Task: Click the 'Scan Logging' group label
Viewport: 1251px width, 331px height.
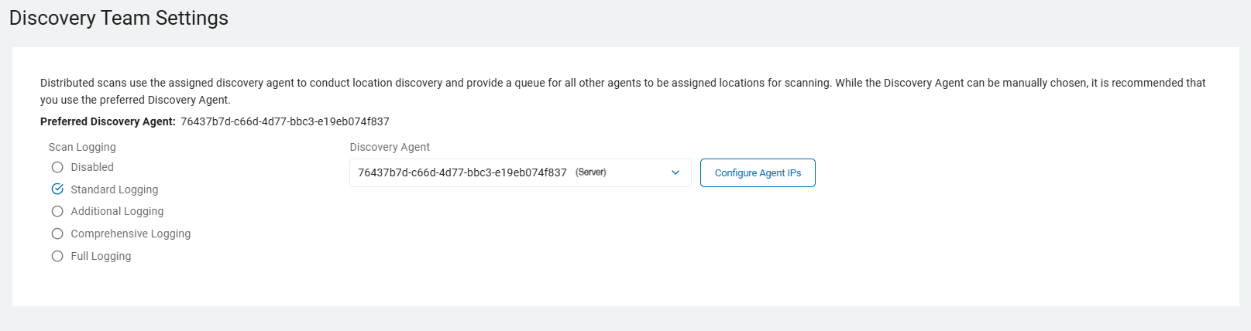Action: point(82,147)
